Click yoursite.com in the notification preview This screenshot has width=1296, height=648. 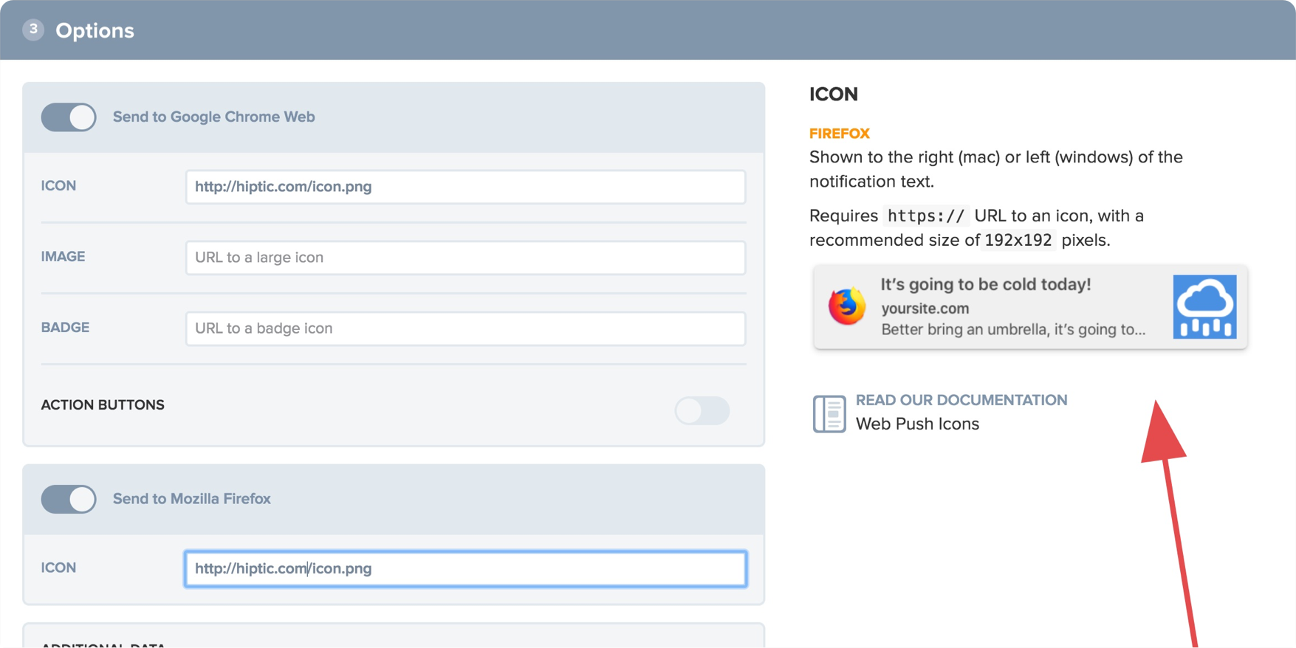click(925, 309)
